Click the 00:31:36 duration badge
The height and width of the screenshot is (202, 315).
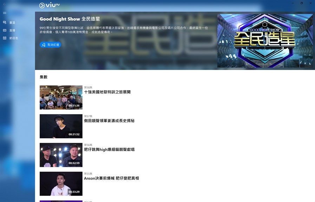pyautogui.click(x=74, y=106)
